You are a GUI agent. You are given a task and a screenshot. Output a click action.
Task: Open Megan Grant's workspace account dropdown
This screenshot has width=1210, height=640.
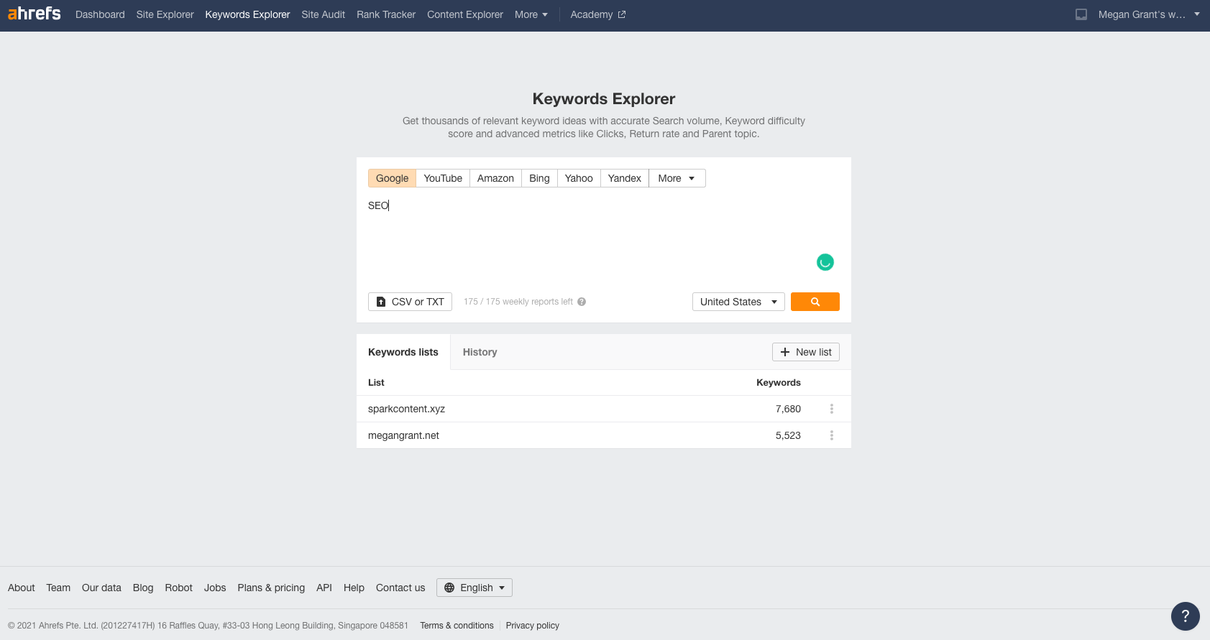[1149, 14]
